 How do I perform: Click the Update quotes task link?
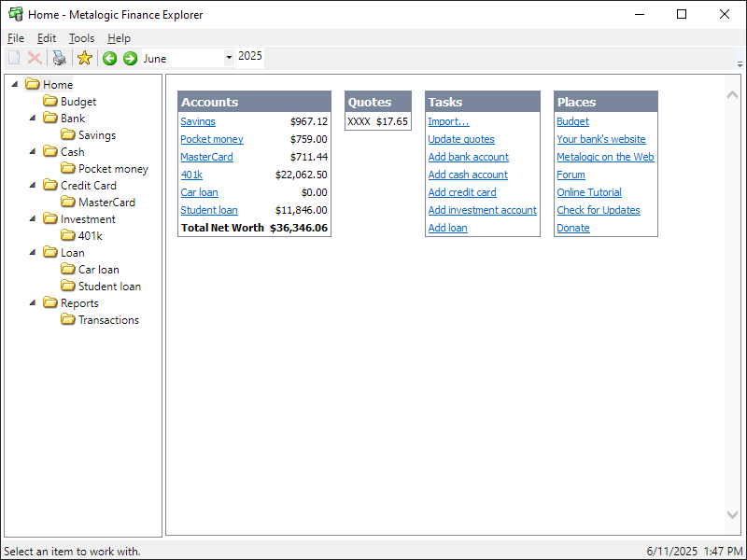coord(461,139)
